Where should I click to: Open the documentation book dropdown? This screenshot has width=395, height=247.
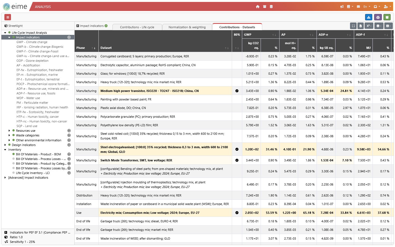350,7
